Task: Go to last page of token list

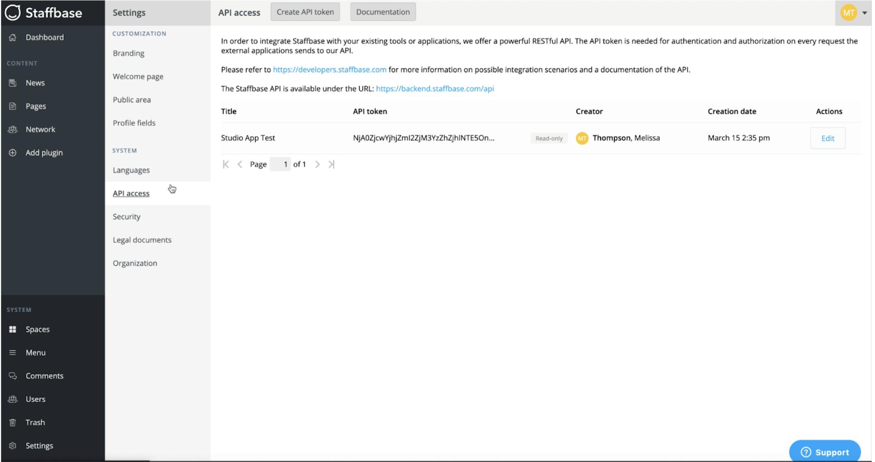Action: [332, 164]
